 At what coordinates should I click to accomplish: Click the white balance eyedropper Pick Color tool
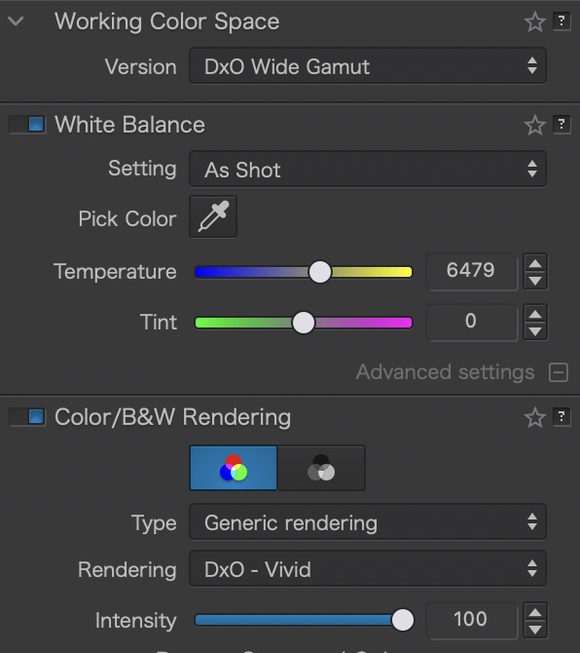point(213,217)
